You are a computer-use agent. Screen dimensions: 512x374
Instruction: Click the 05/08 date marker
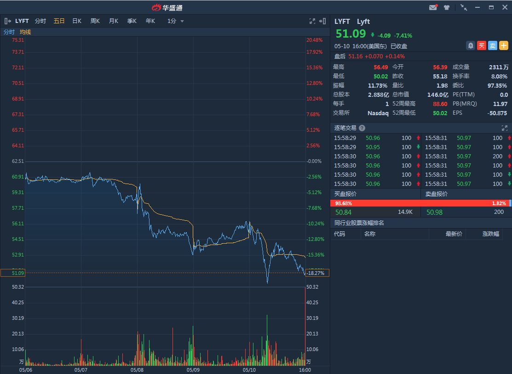(137, 370)
